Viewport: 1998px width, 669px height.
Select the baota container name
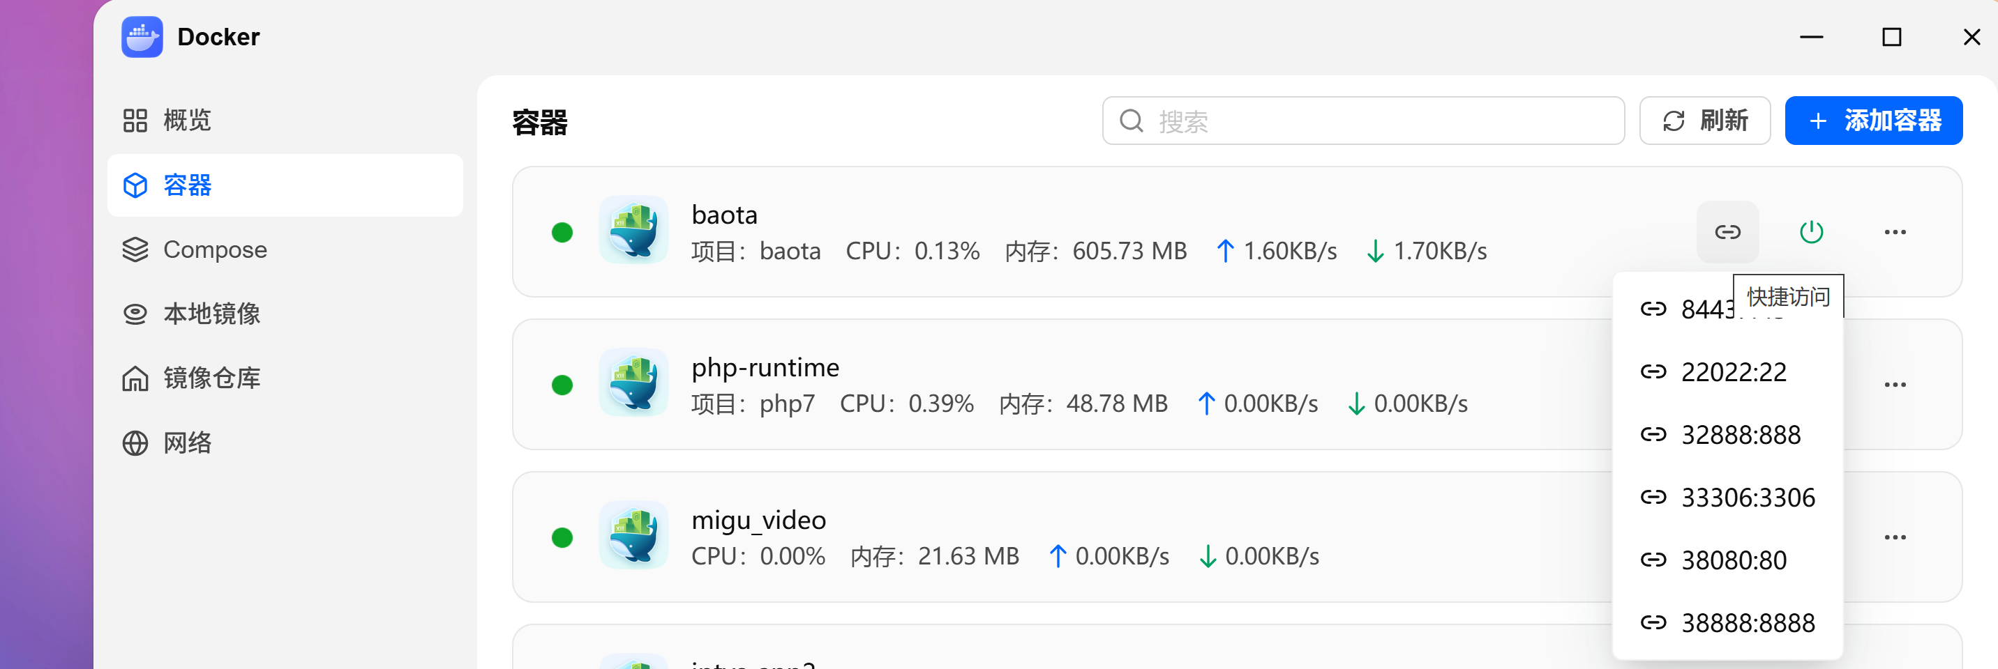724,215
